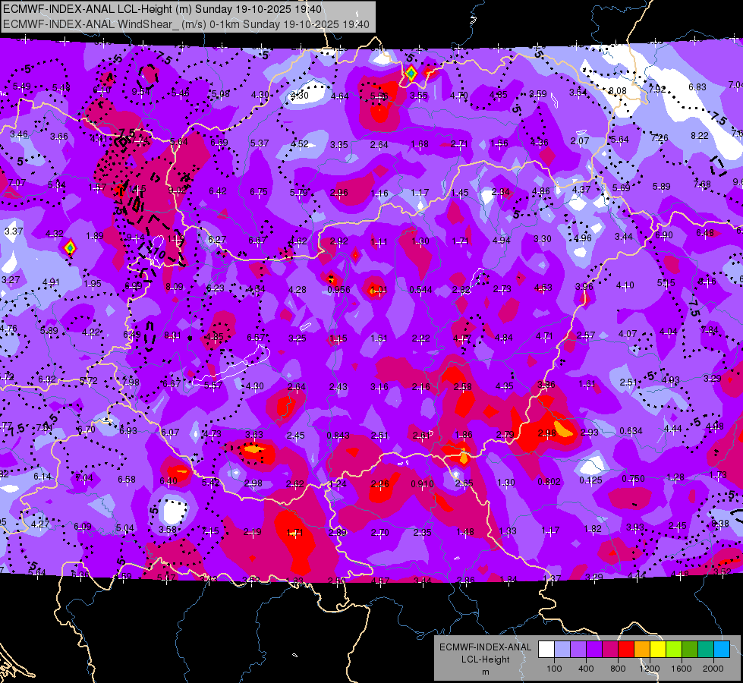
Task: Click the wind shear value 0.544
Action: point(420,290)
